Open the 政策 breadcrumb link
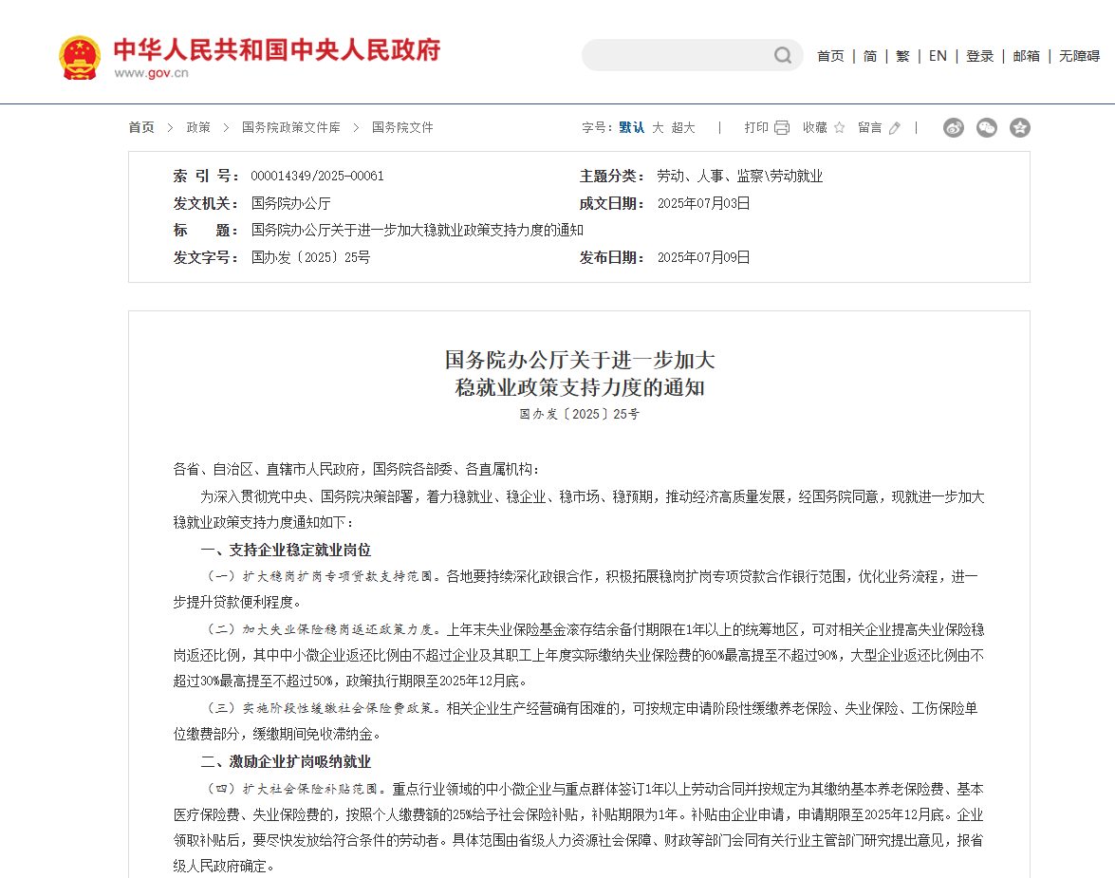The image size is (1115, 878). click(197, 127)
